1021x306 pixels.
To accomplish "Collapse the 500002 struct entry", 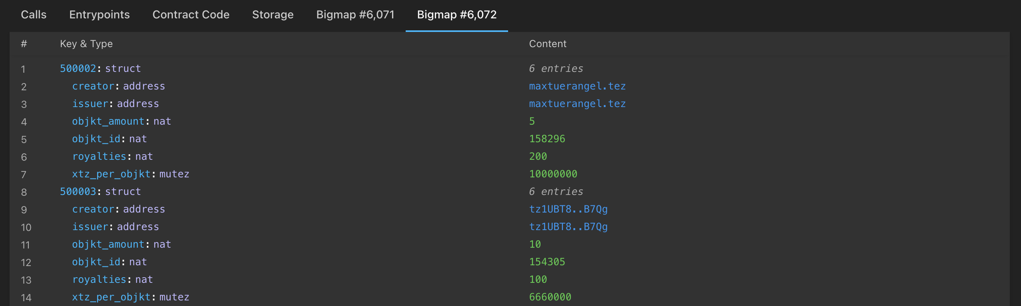I will tap(78, 69).
